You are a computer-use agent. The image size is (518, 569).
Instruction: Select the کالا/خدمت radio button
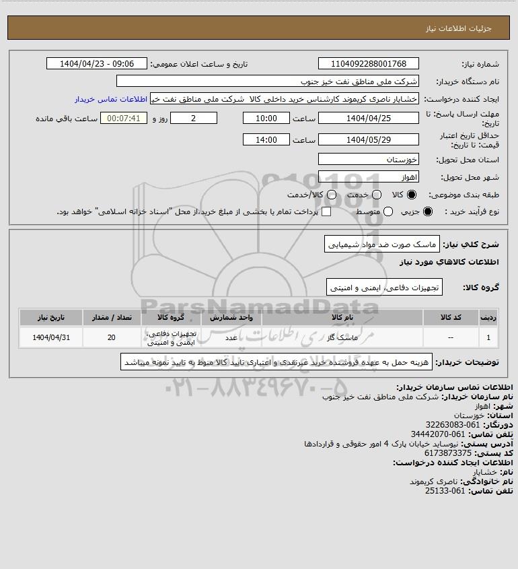[x=331, y=195]
